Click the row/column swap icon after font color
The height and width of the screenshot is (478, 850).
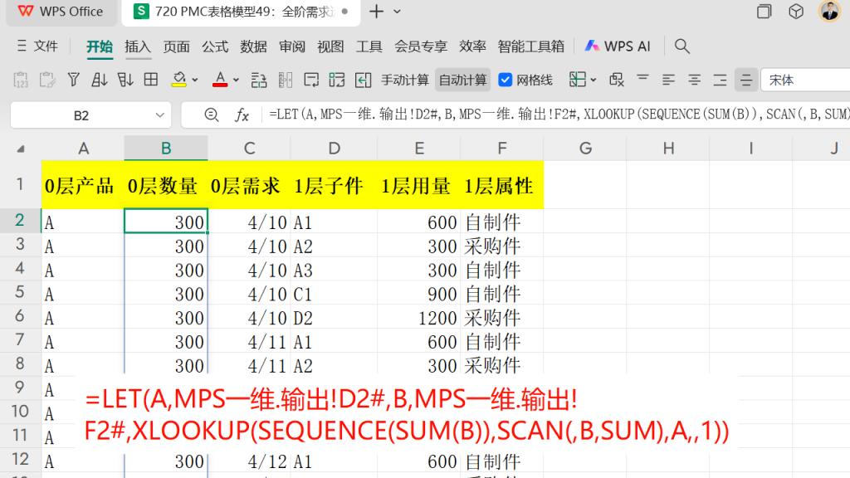259,80
